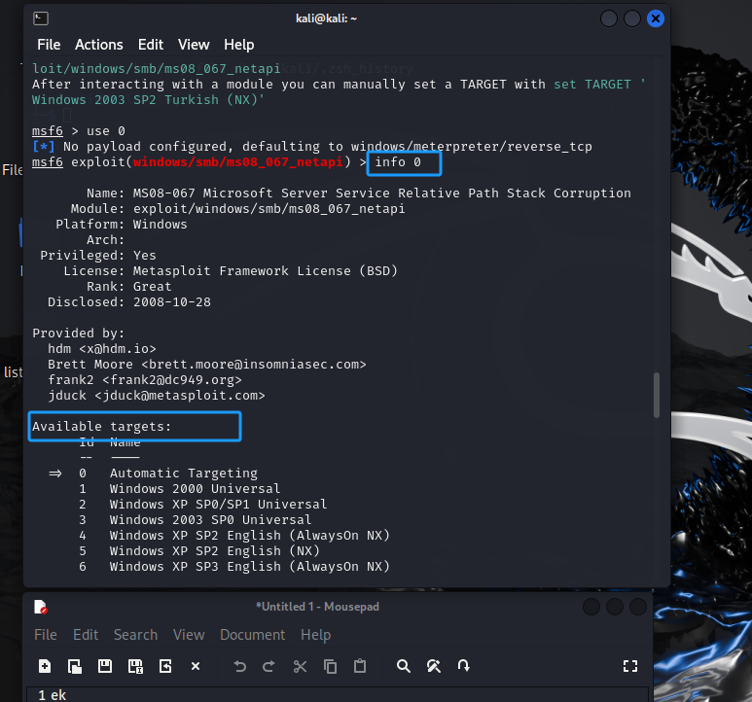Click the Redo icon in Mousepad
This screenshot has height=702, width=752.
[x=269, y=666]
